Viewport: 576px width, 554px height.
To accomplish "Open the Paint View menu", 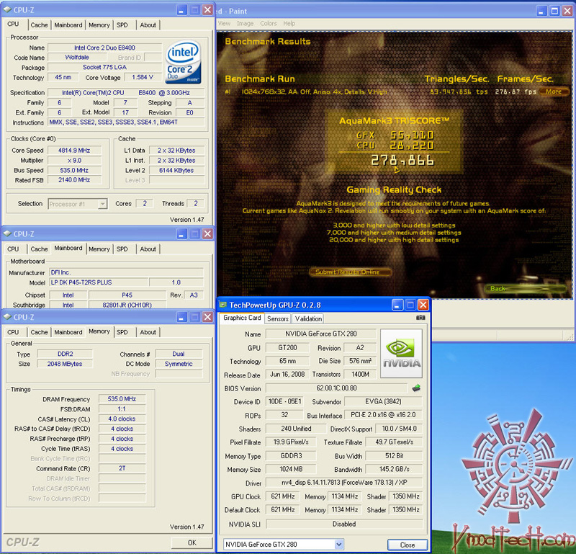I will [x=224, y=23].
